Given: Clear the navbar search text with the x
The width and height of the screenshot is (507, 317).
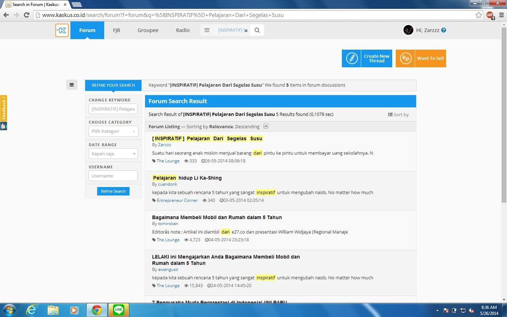Looking at the screenshot, I should coord(246,31).
